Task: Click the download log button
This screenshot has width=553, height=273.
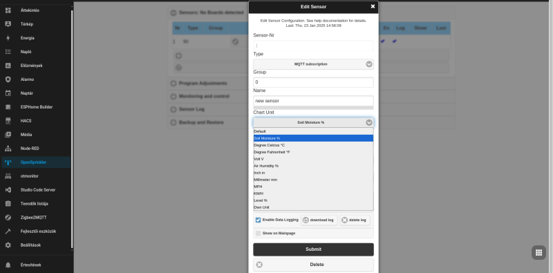Action: (x=319, y=220)
